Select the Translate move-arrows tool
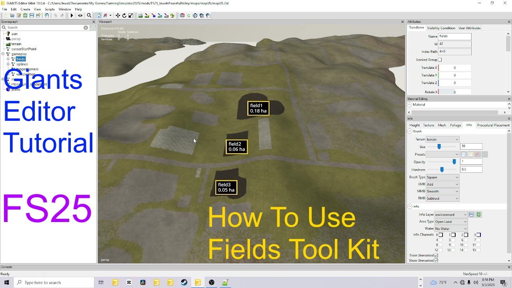 click(118, 16)
